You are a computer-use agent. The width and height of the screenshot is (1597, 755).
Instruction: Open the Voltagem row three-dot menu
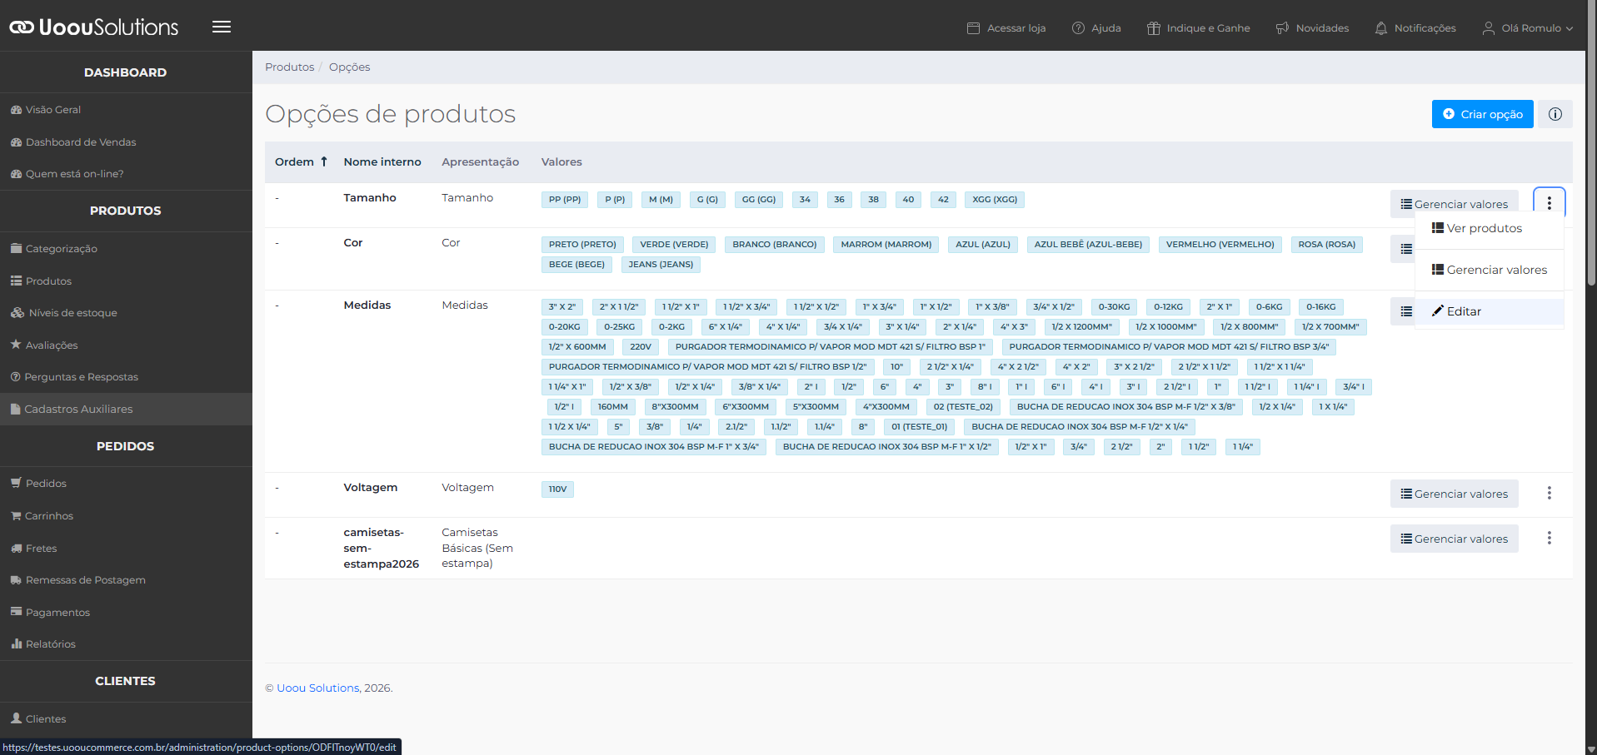[1550, 493]
